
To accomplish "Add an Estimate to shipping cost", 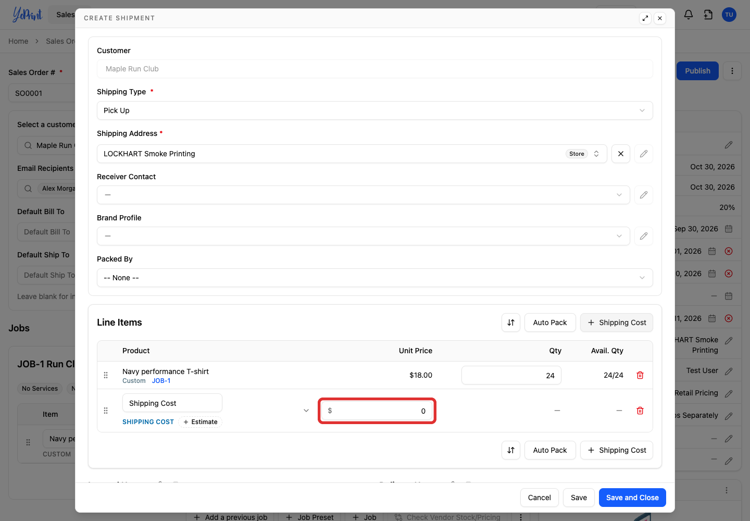I will pyautogui.click(x=201, y=422).
